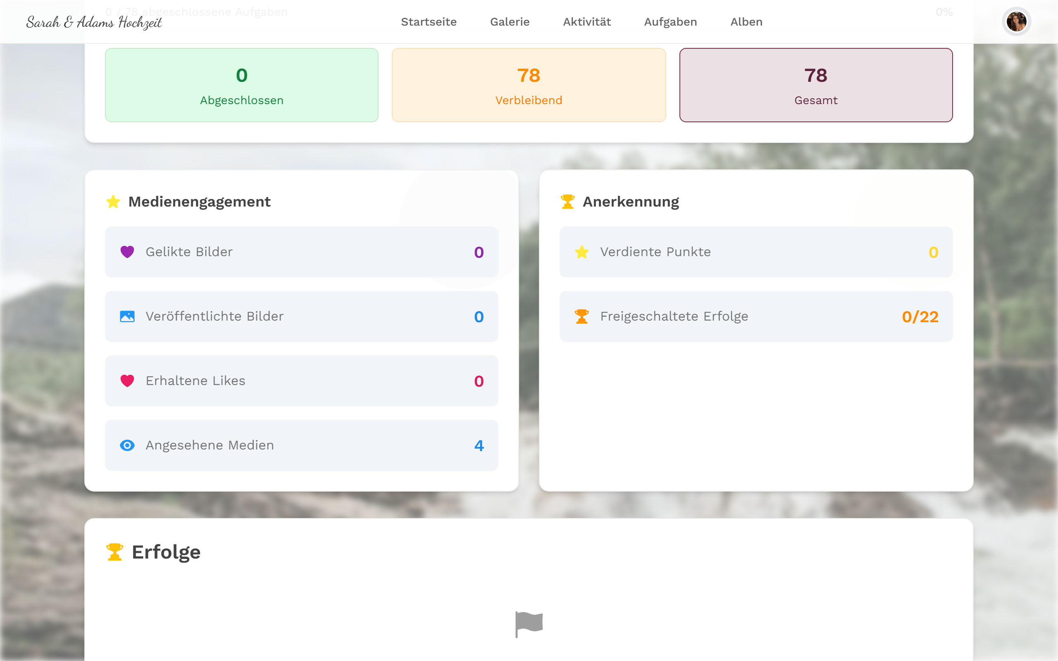The width and height of the screenshot is (1058, 661).
Task: Click the trophy icon next to Anerkennung heading
Action: tap(567, 202)
